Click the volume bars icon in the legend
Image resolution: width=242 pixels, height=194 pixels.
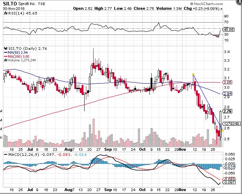5,60
